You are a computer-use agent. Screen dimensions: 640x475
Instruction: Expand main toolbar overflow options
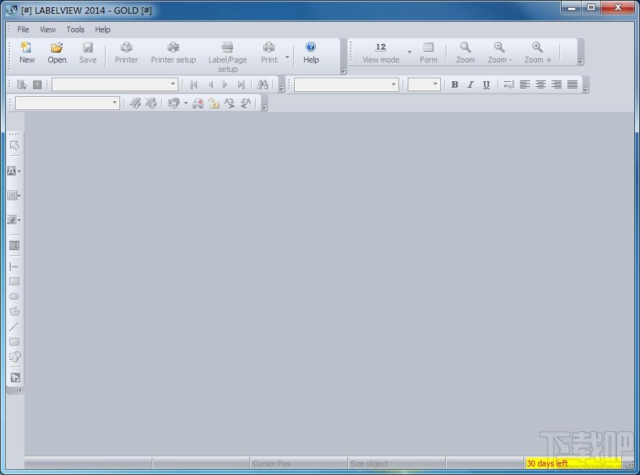click(x=343, y=70)
